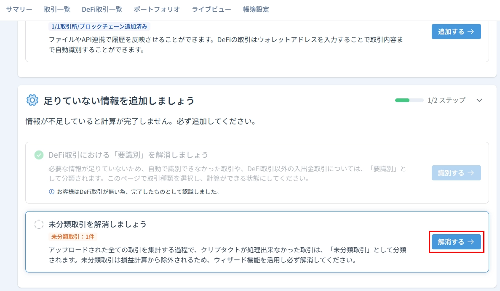This screenshot has height=291, width=500.
Task: Click the green checkmark for DeFi取引
Action: 39,155
